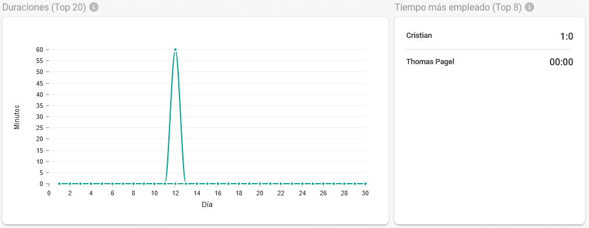589x228 pixels.
Task: Click the data point at day 20
Action: [260, 184]
